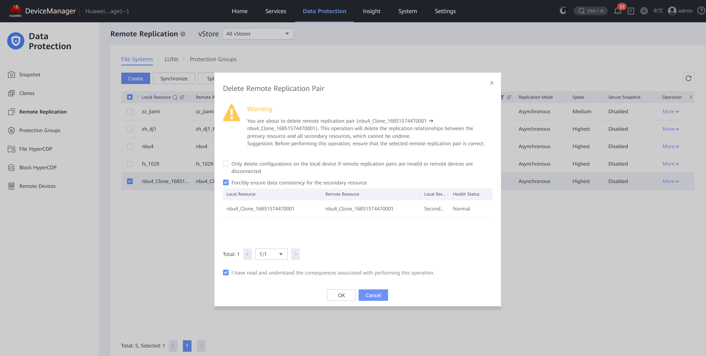Switch to the LUNs tab
The height and width of the screenshot is (356, 706).
171,59
